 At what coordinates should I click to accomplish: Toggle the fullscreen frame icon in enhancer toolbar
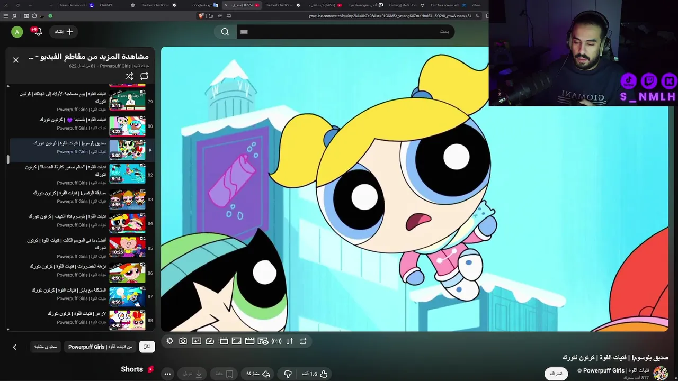[x=236, y=341]
